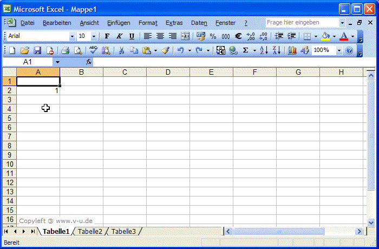Screen dimensions: 379x249
Task: Open the Daten menu
Action: click(x=199, y=23)
